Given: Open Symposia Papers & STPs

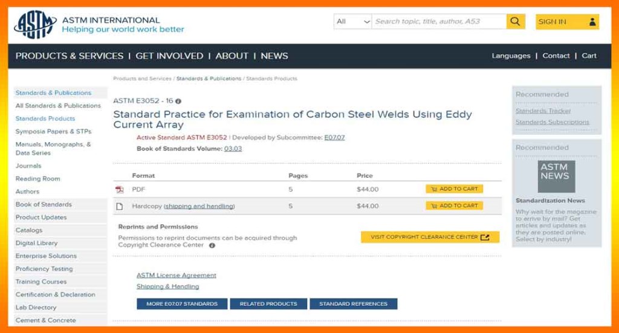Looking at the screenshot, I should [x=53, y=131].
